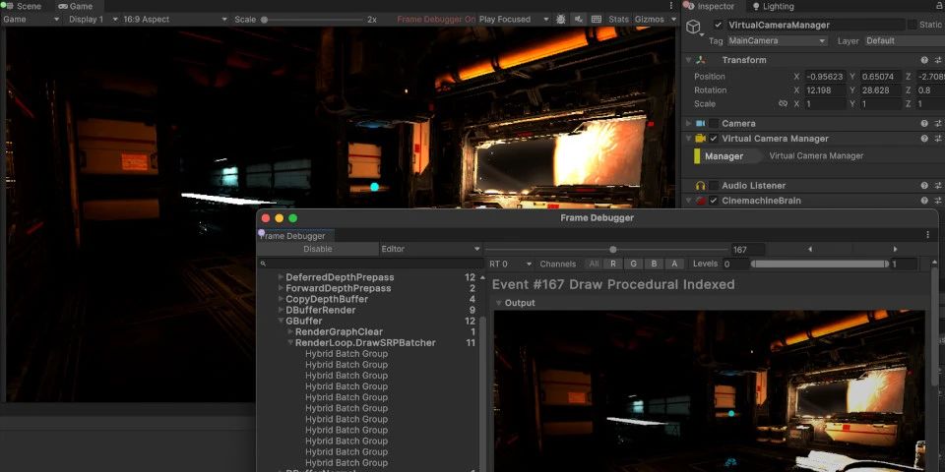Enable the Audio Listener component checkbox

point(714,186)
